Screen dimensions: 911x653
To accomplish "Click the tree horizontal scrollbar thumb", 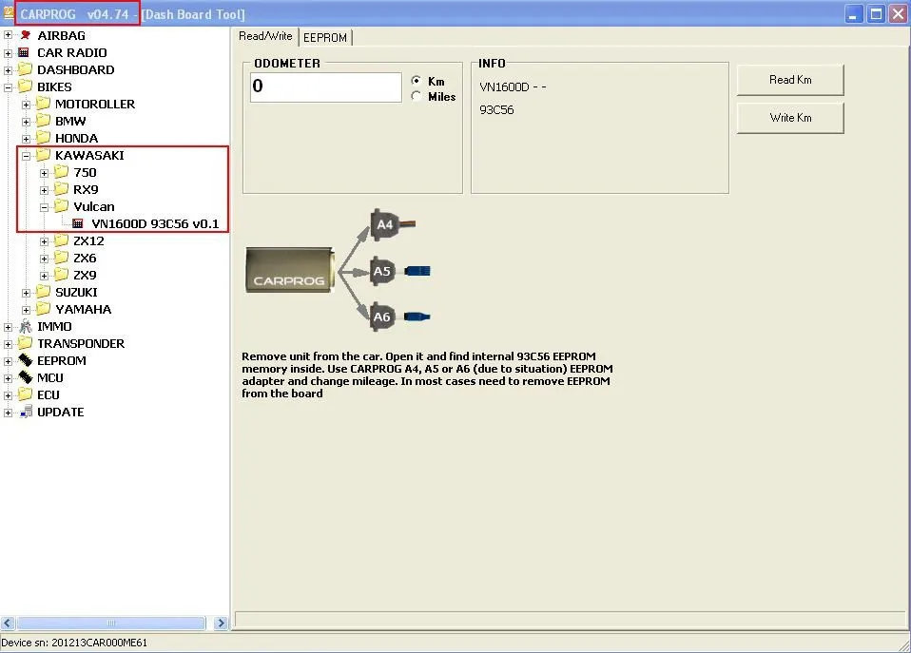I will (111, 623).
